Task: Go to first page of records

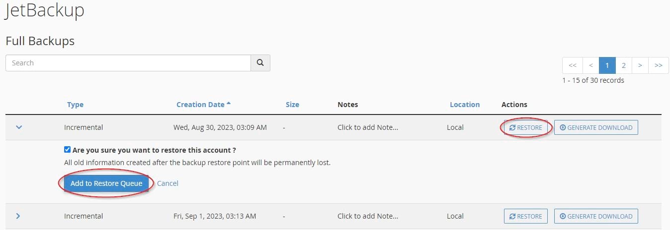Action: point(572,65)
